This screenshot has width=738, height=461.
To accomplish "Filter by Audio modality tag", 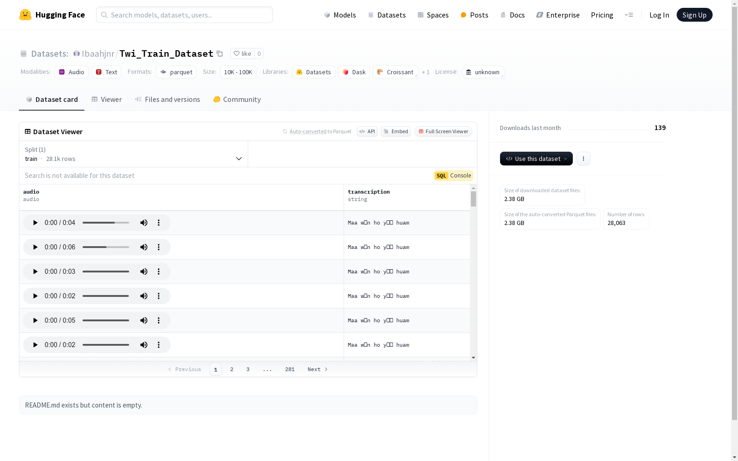I will 71,72.
